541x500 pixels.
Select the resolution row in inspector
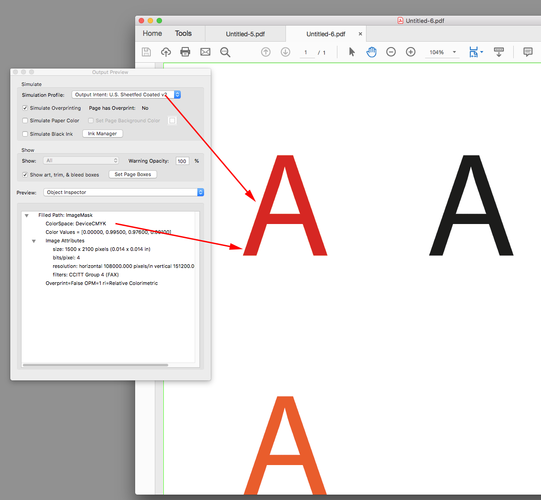coord(124,266)
